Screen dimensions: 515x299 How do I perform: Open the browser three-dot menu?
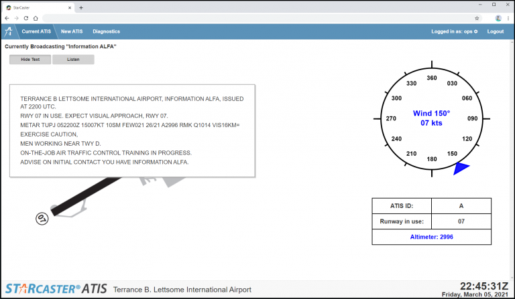pos(508,18)
